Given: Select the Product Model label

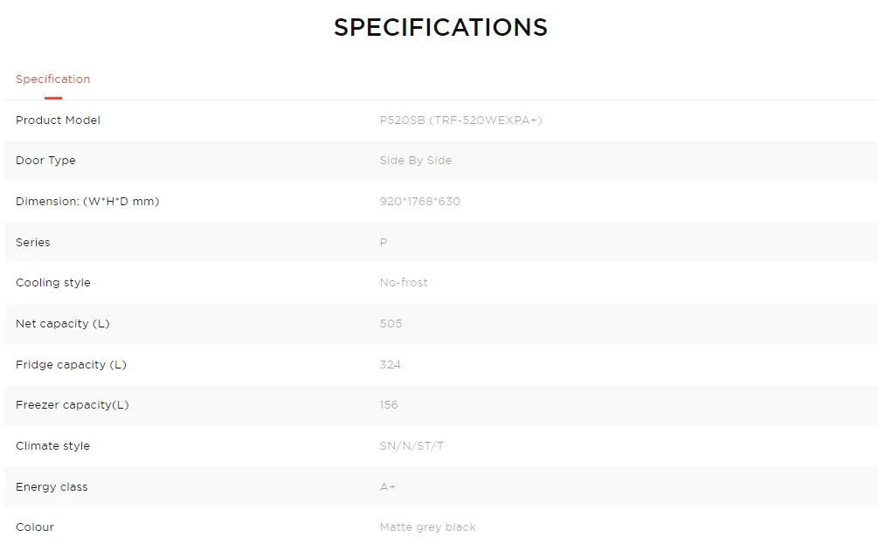Looking at the screenshot, I should click(59, 120).
